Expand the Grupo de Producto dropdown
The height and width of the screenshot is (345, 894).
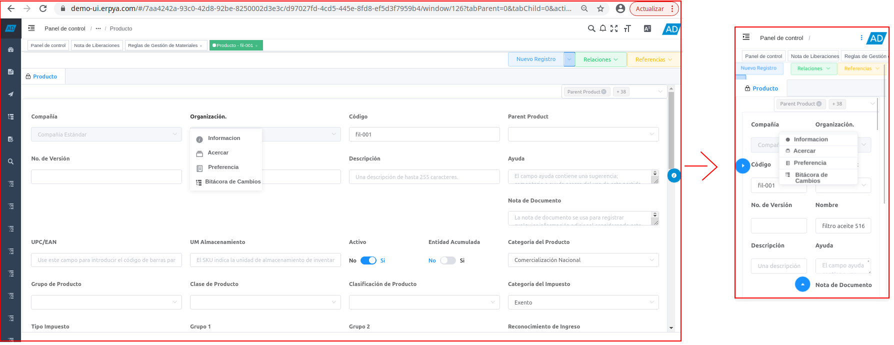coord(106,302)
